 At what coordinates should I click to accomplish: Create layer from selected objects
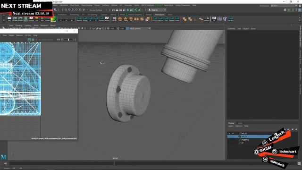(296, 129)
